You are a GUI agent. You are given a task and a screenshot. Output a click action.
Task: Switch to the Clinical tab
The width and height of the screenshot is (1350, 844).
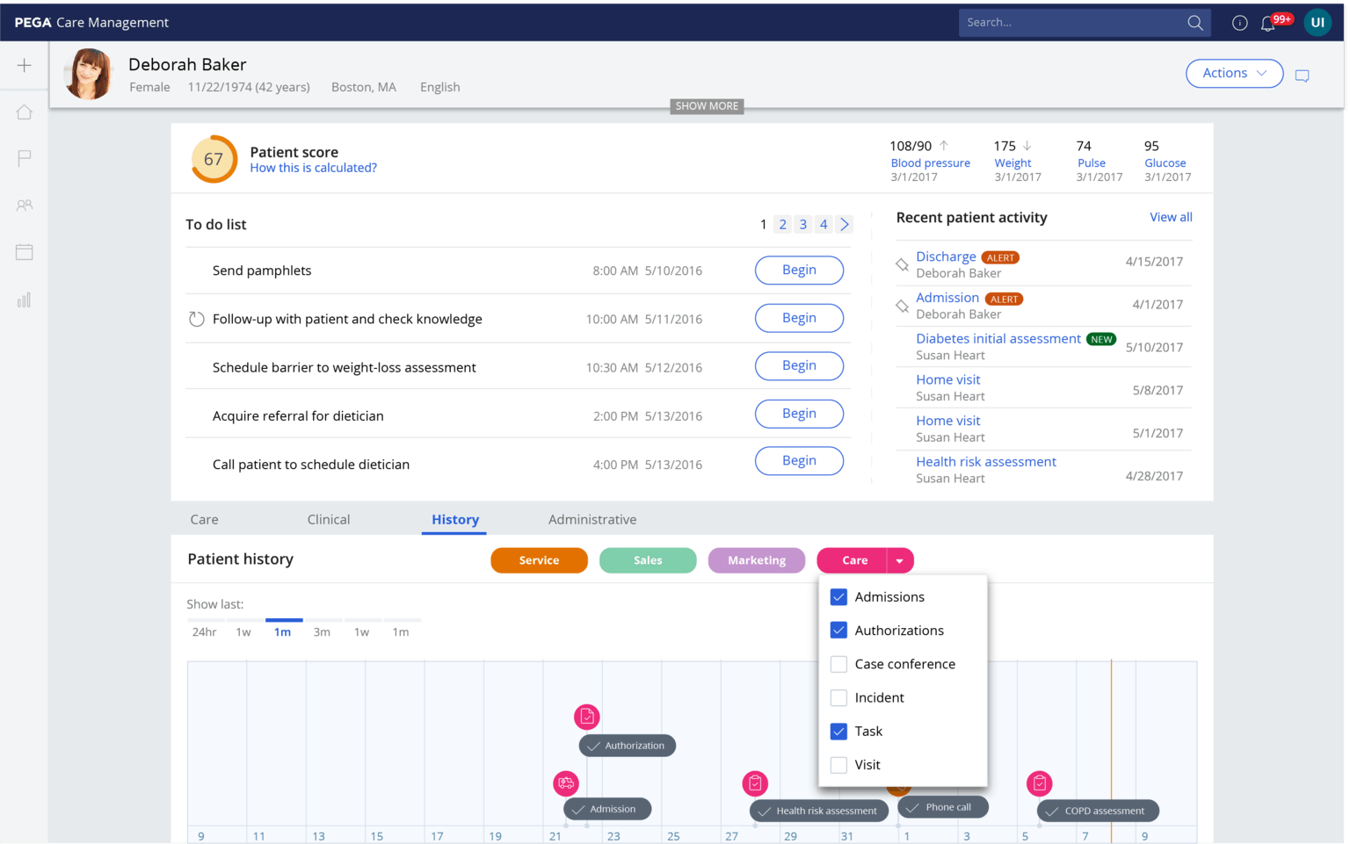pos(329,519)
